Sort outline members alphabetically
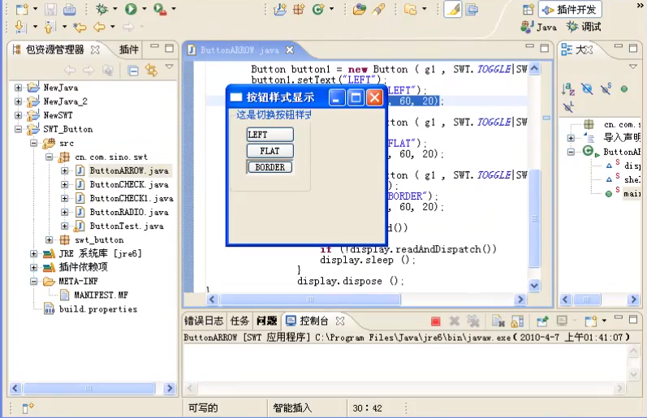The height and width of the screenshot is (418, 647). point(568,89)
